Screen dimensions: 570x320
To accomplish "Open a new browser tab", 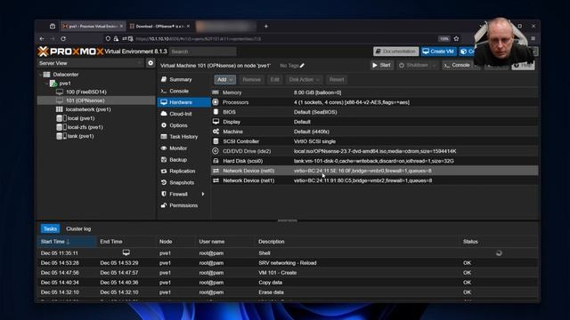I will coord(266,26).
